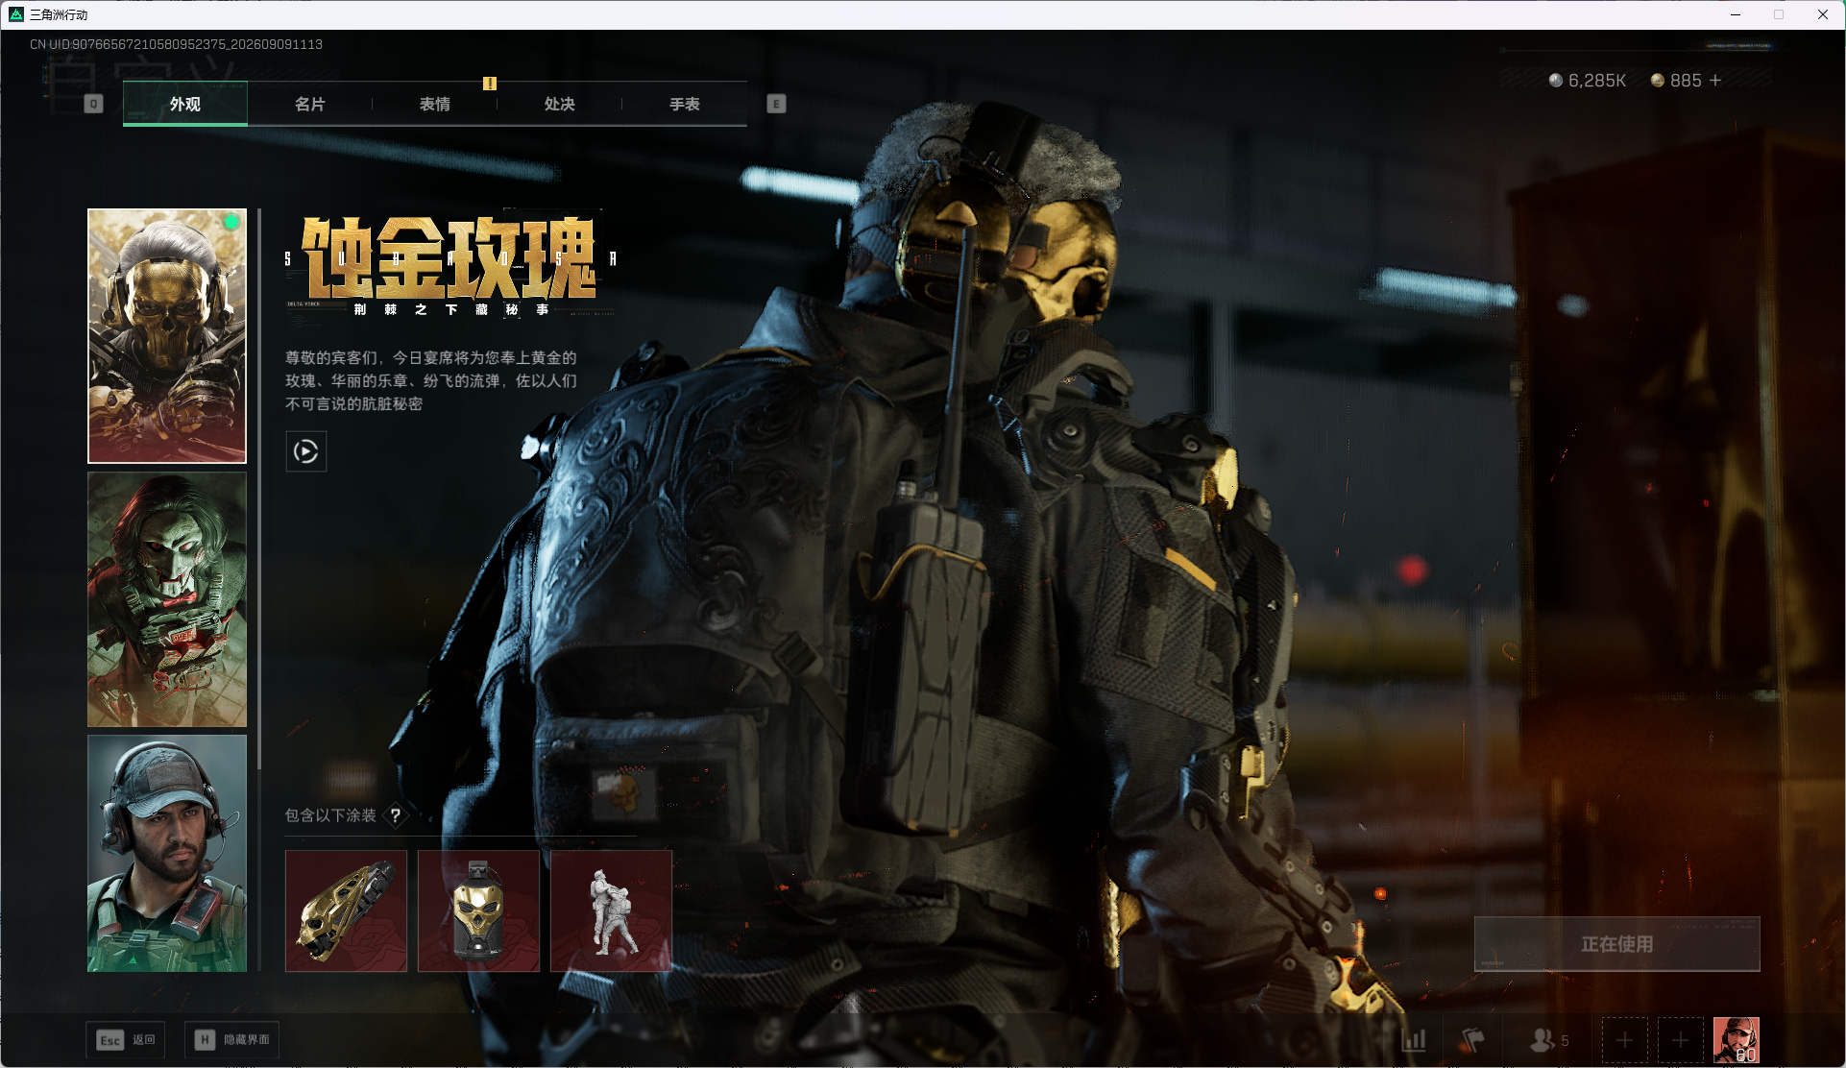Click the 蚀金玫瑰 skin title
Screen dimensions: 1846x1068
[x=449, y=257]
